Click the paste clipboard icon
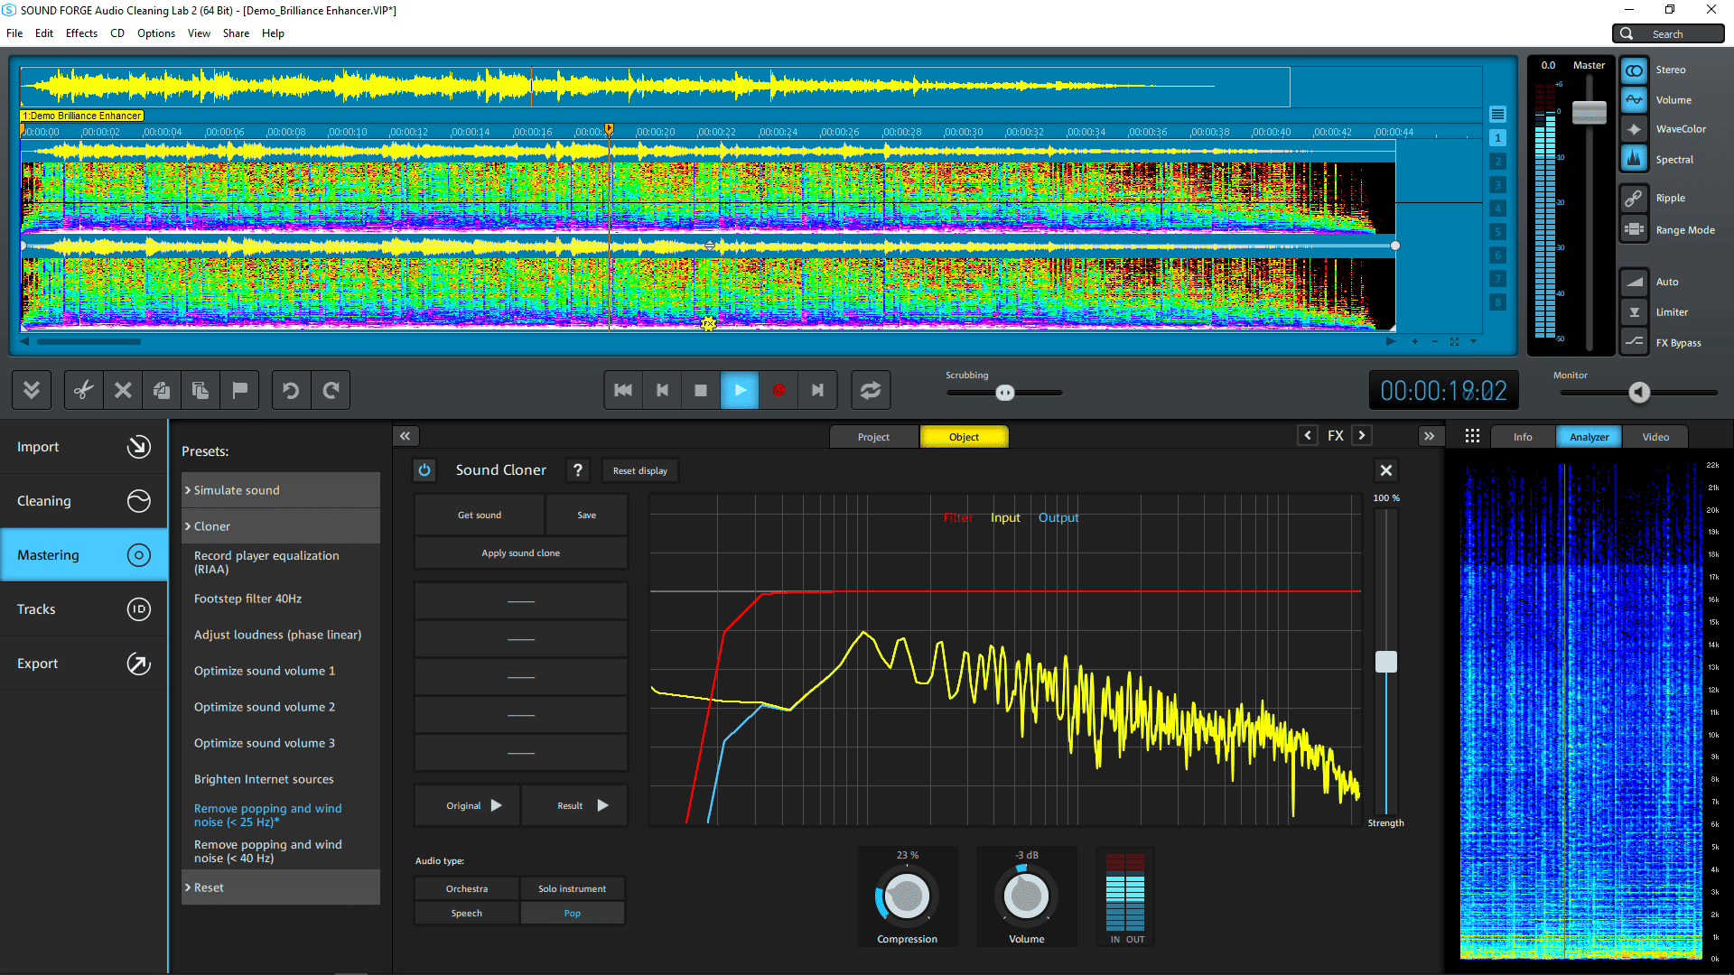This screenshot has height=975, width=1734. (x=200, y=390)
